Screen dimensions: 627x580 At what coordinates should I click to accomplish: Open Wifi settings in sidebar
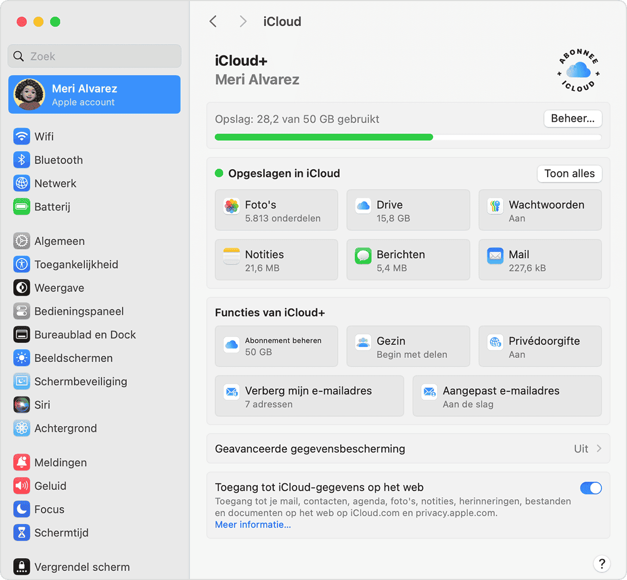pos(33,136)
